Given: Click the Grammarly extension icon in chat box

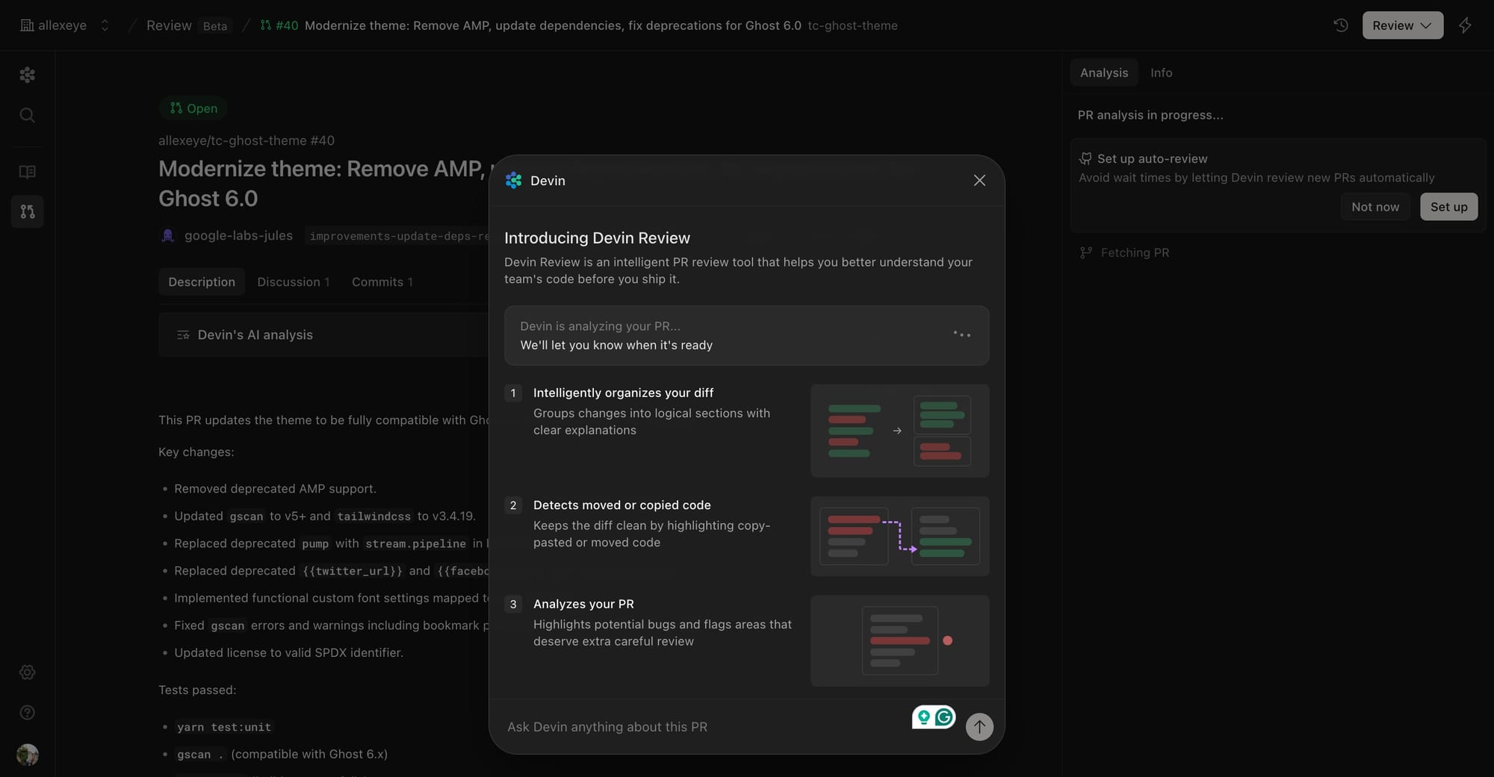Looking at the screenshot, I should pyautogui.click(x=944, y=717).
